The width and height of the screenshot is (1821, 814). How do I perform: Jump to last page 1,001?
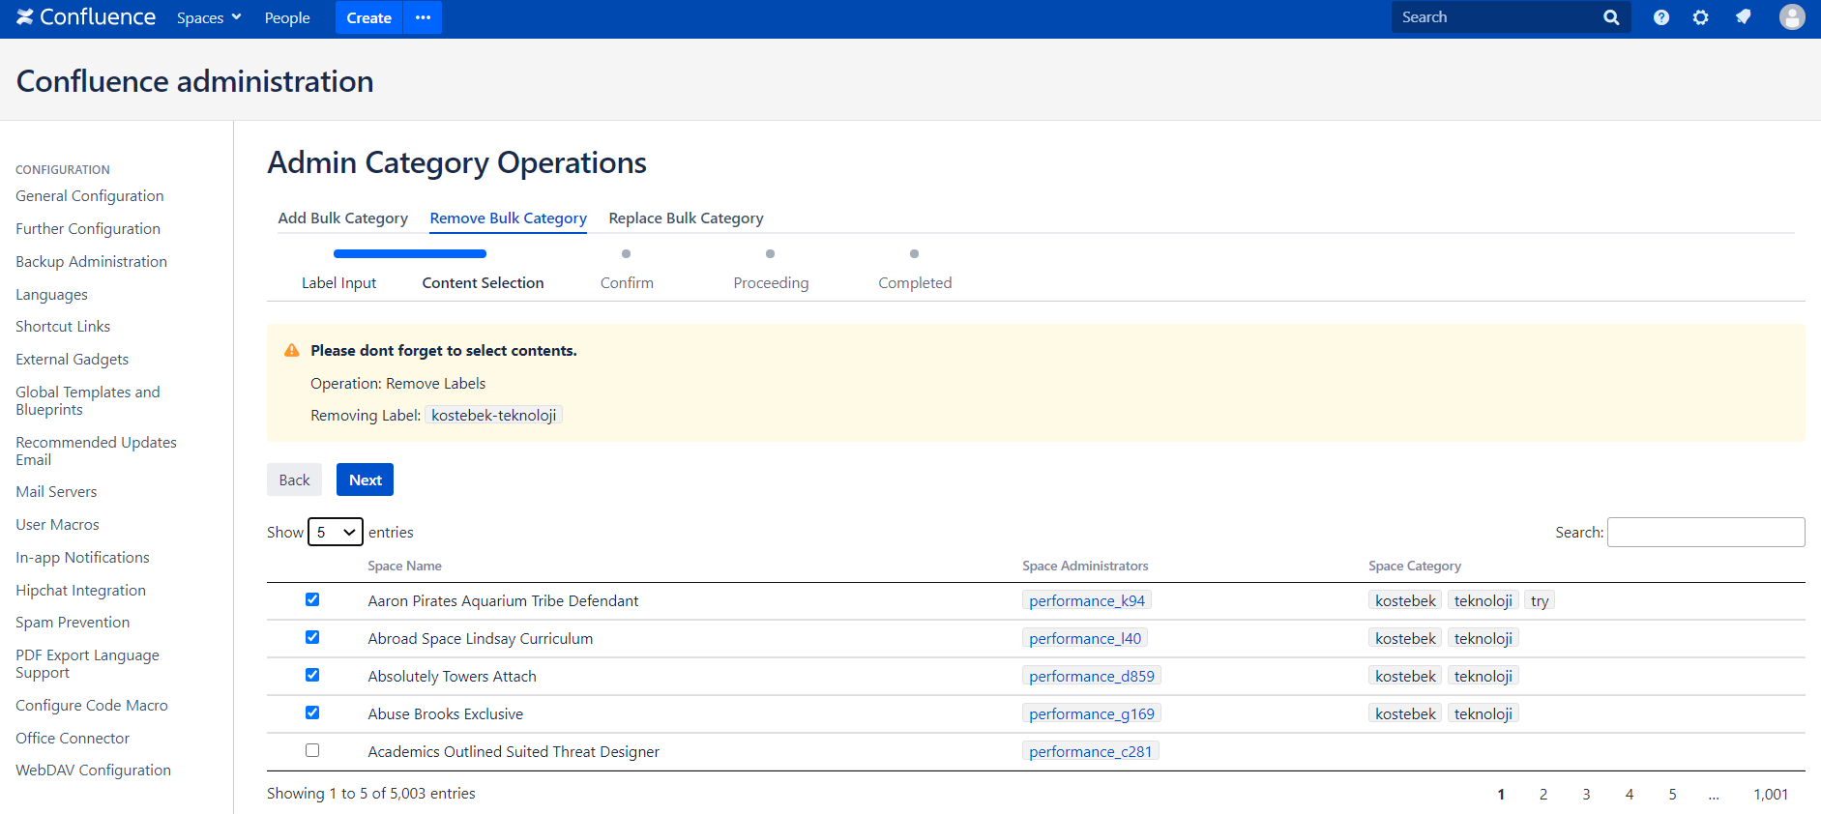[1771, 794]
